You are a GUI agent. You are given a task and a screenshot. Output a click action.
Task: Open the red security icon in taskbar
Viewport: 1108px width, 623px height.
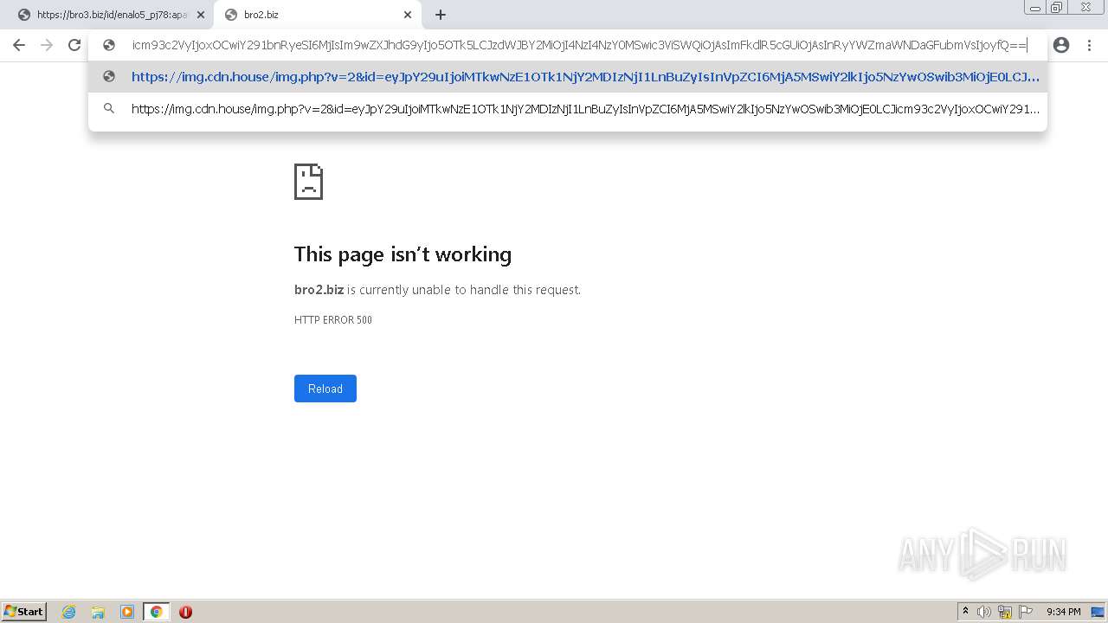click(185, 612)
